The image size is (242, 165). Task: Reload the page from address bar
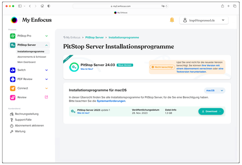click(x=166, y=6)
